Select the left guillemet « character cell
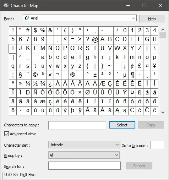 [x=50, y=75]
